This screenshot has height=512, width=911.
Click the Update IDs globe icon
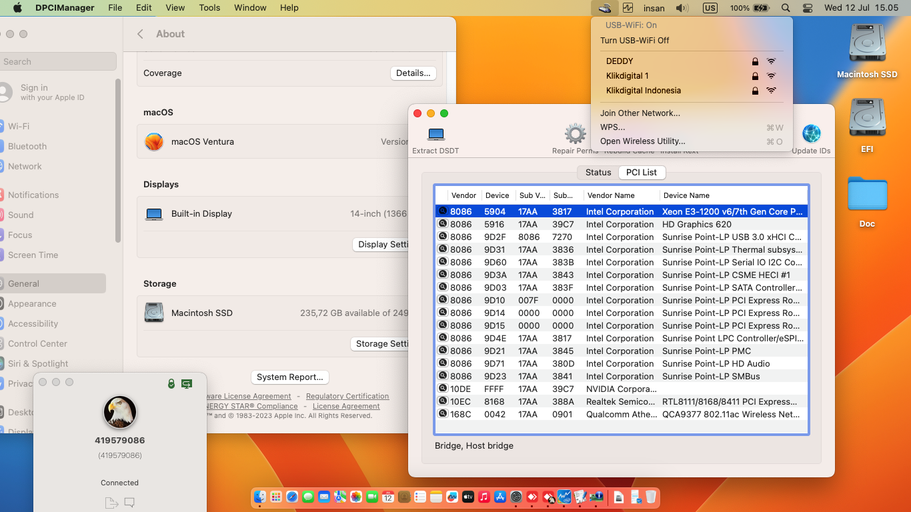[812, 133]
